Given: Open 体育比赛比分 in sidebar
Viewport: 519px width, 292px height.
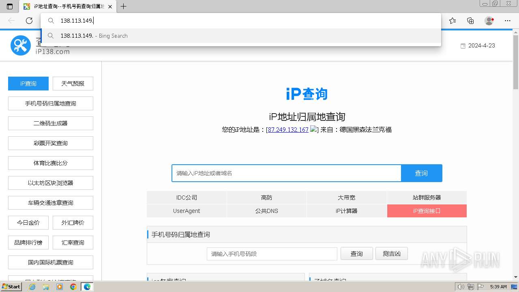Looking at the screenshot, I should point(51,163).
